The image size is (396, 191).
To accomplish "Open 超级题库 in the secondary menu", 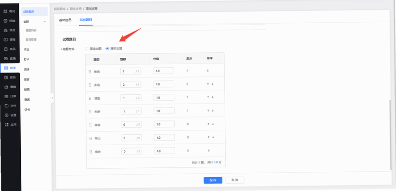I will coord(34,11).
